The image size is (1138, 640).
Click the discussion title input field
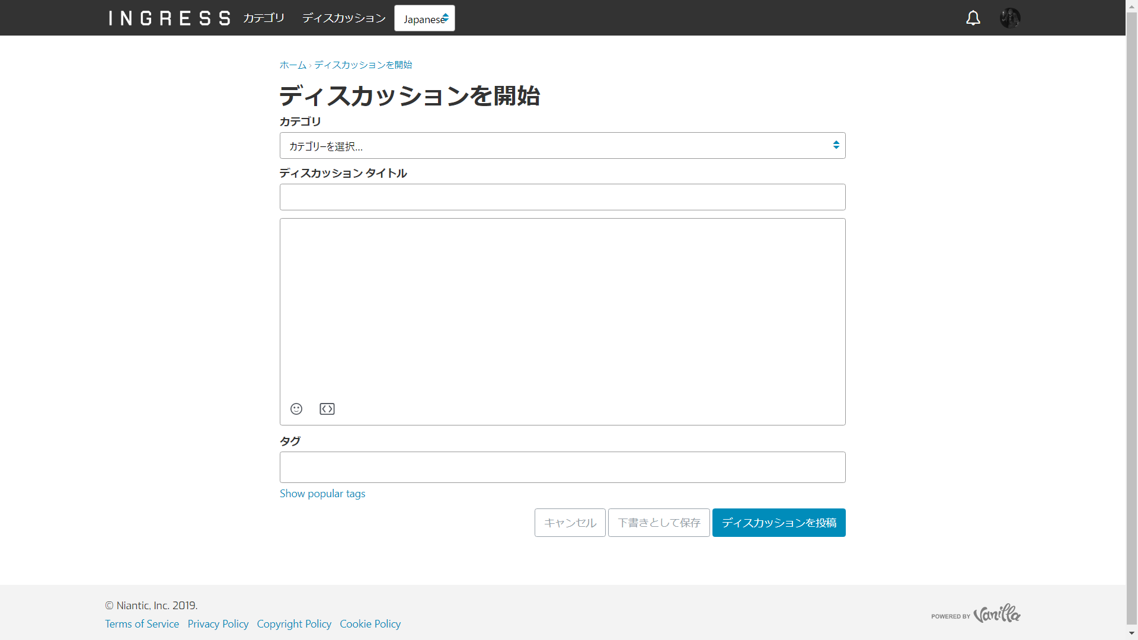point(562,197)
